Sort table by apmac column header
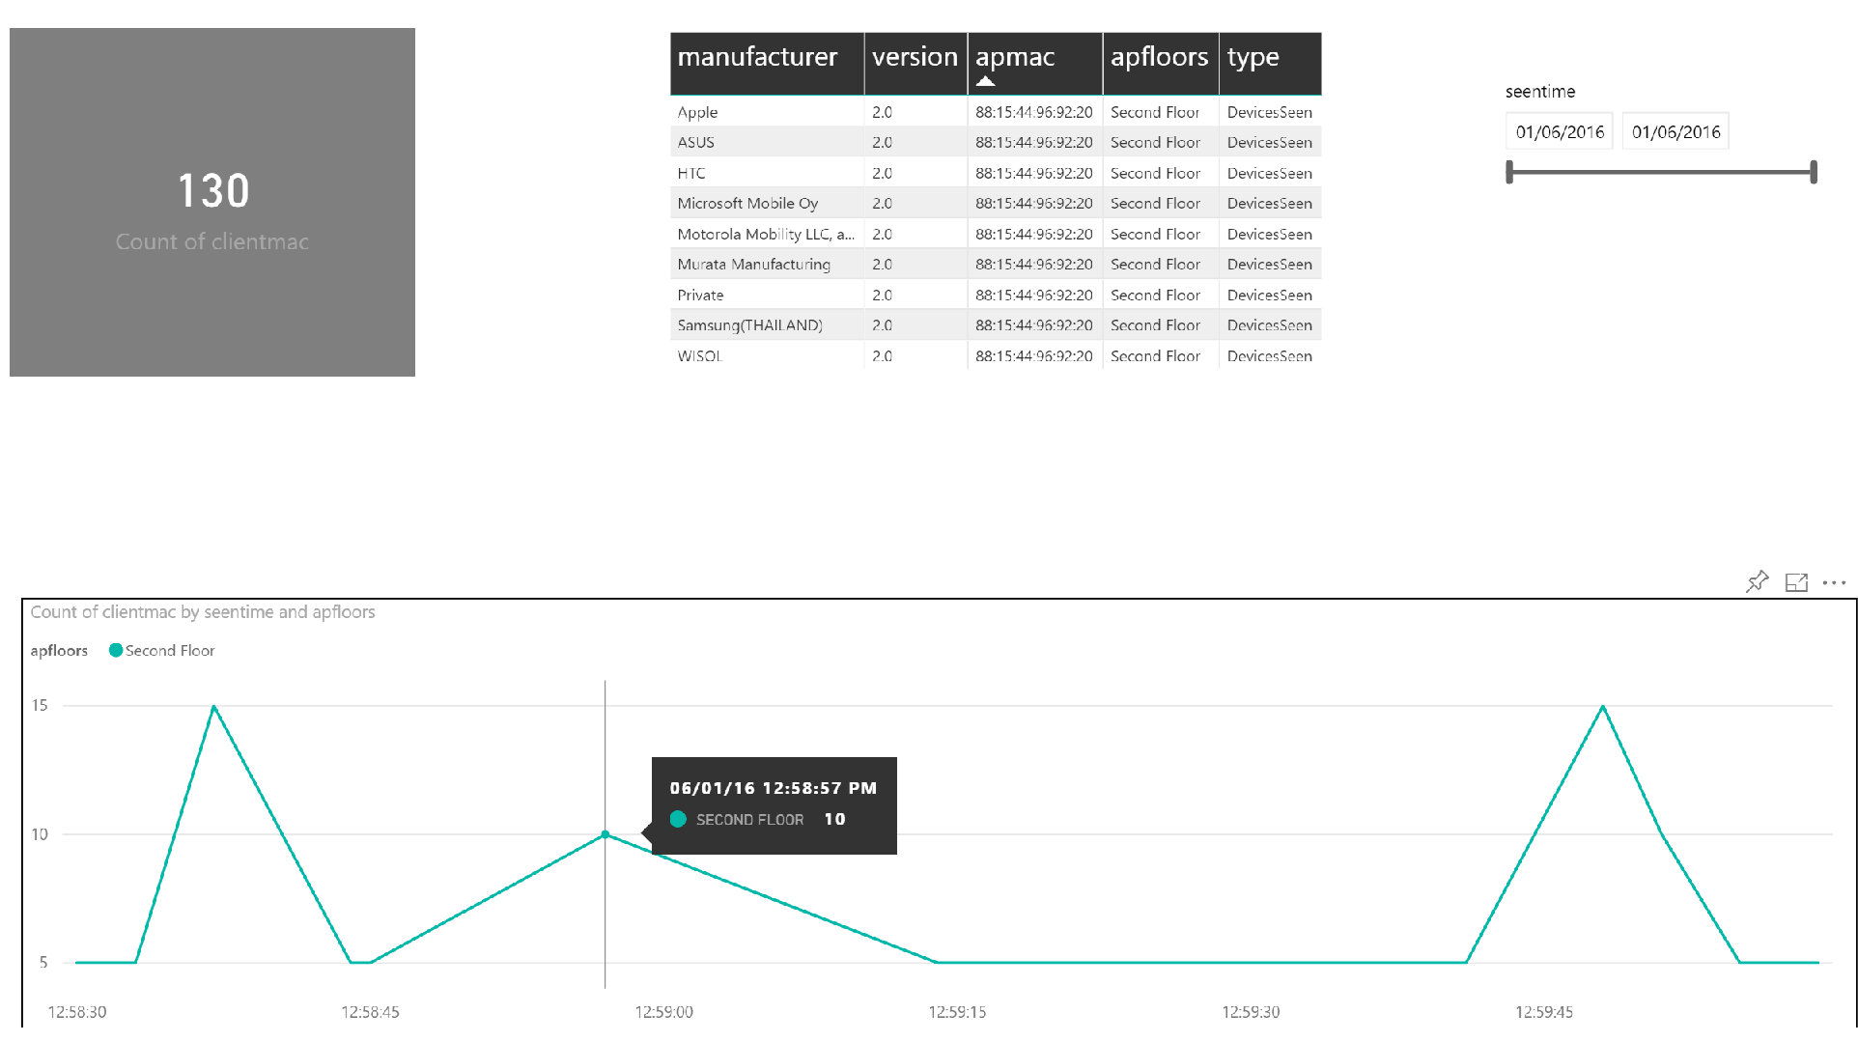The height and width of the screenshot is (1042, 1858). pyautogui.click(x=1035, y=64)
